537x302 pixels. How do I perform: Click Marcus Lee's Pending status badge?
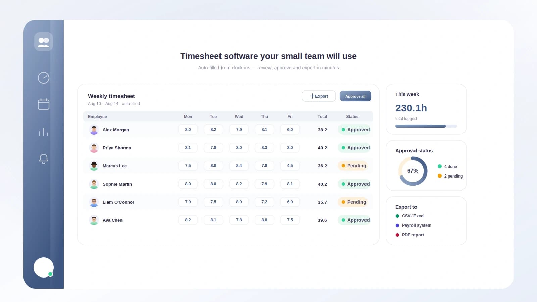tap(353, 166)
